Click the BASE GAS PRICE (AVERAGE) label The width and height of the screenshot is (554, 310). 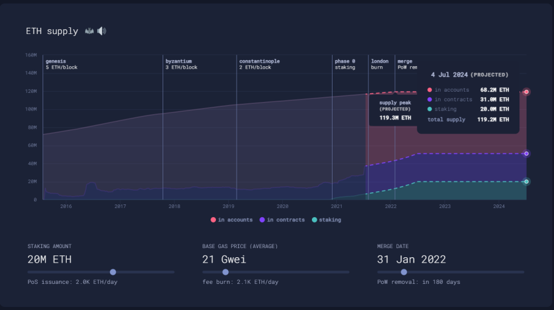(240, 246)
